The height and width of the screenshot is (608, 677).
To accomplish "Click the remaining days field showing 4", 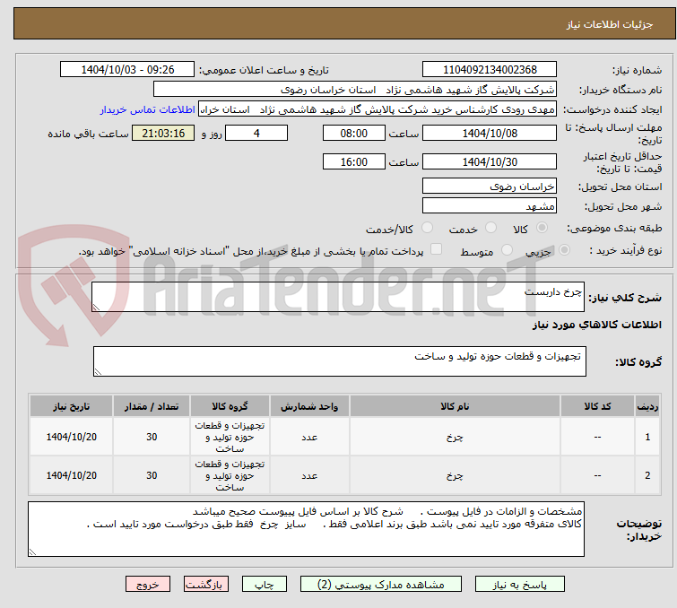I will pos(256,133).
